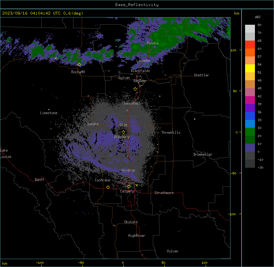
Task: Click the ThreeHills label
Action: pyautogui.click(x=171, y=133)
